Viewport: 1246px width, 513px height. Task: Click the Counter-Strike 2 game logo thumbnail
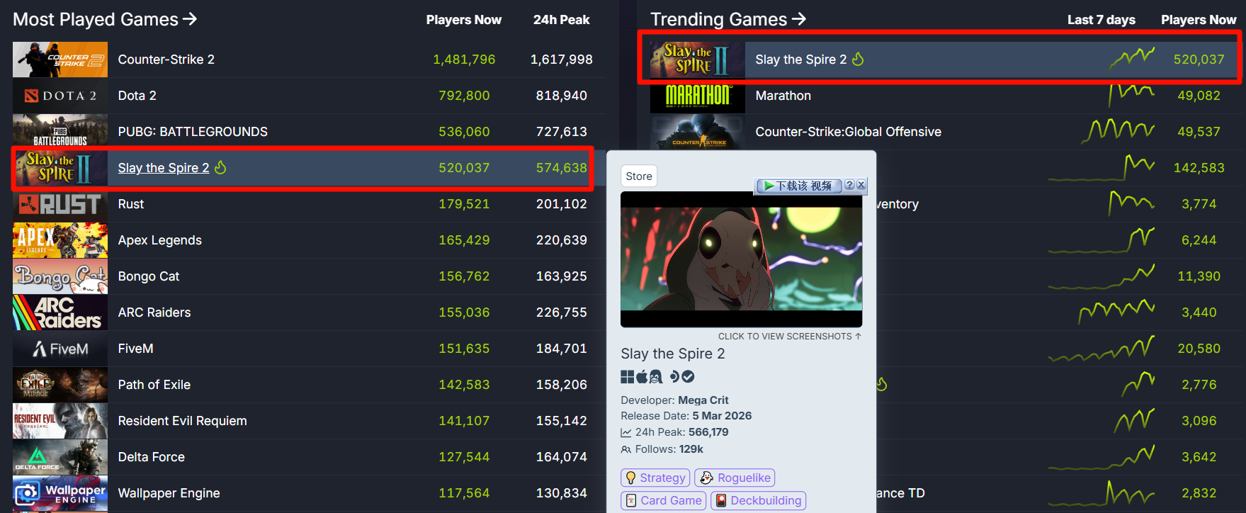[60, 60]
